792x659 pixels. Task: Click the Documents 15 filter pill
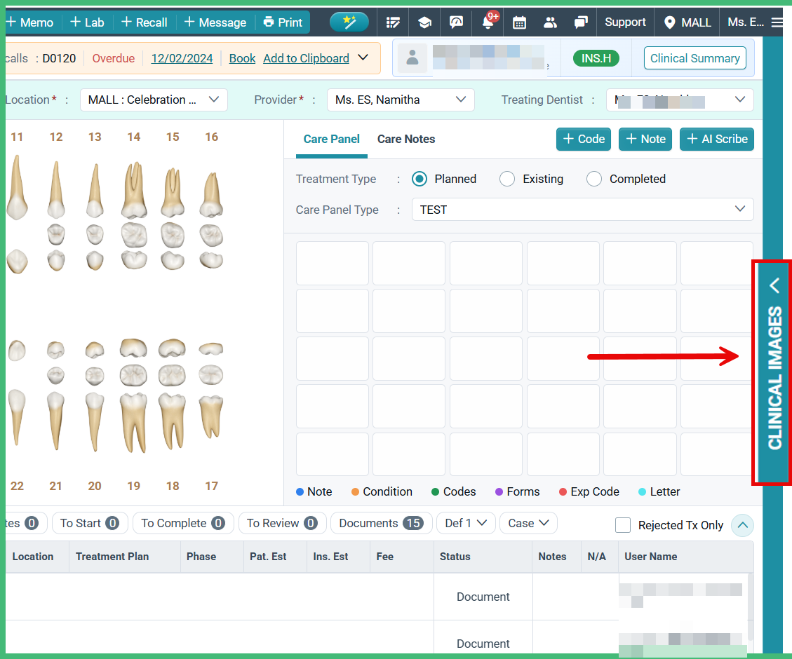tap(381, 523)
